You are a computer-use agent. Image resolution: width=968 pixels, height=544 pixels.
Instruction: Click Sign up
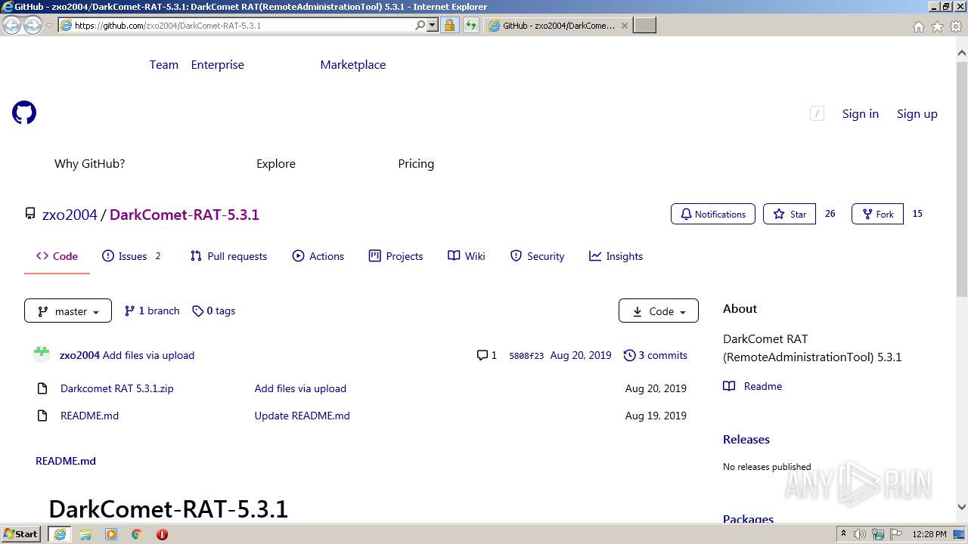pyautogui.click(x=917, y=113)
